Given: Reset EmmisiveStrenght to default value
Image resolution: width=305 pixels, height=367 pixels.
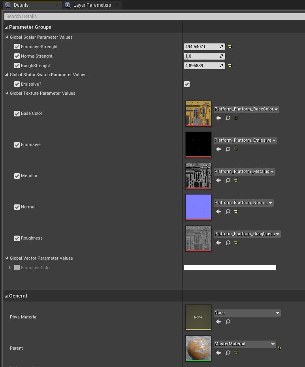Looking at the screenshot, I should [x=230, y=47].
